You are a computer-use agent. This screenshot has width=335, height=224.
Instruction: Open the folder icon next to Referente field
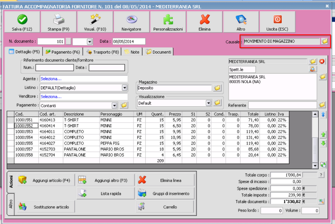(322, 105)
